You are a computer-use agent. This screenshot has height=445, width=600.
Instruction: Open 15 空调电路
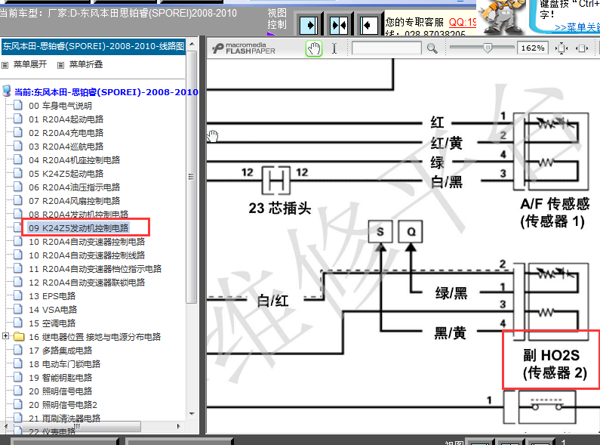pos(52,323)
